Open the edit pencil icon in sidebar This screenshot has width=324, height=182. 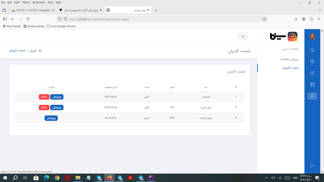click(x=312, y=73)
